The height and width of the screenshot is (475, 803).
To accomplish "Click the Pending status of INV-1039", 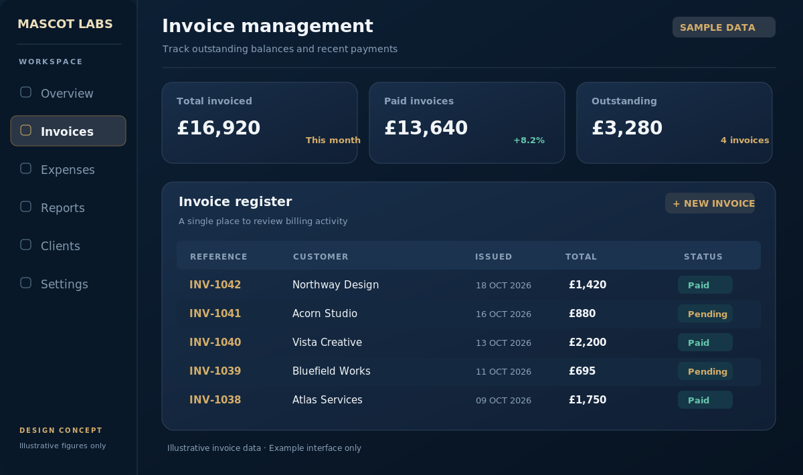I will click(x=705, y=371).
